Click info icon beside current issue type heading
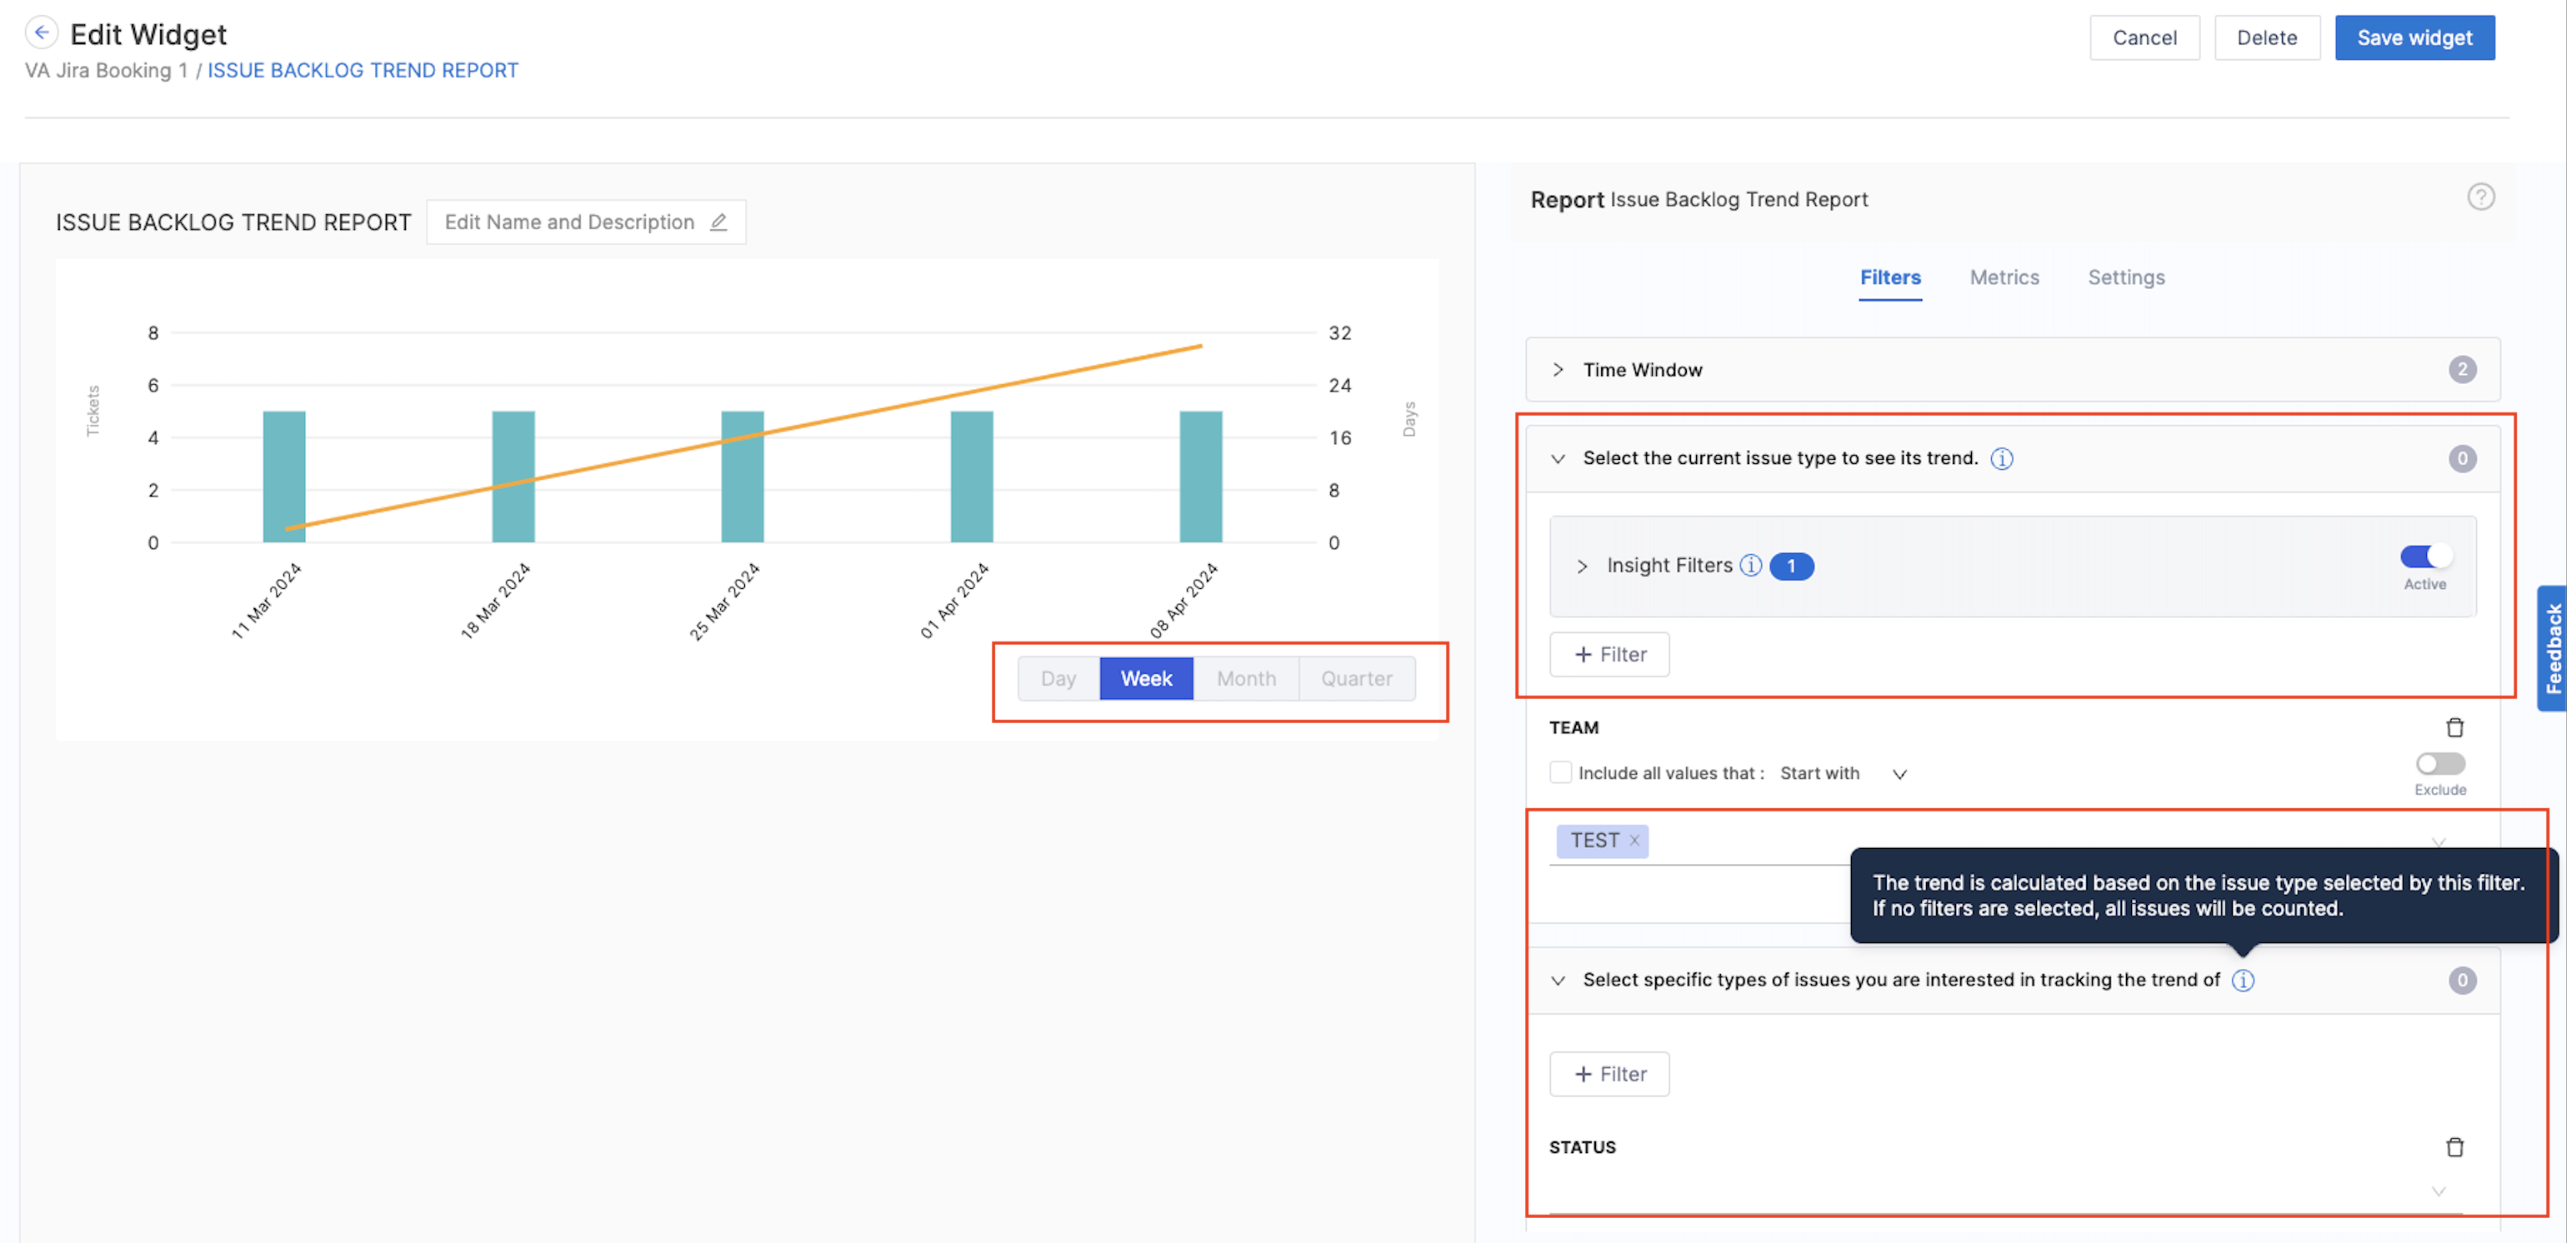2567x1243 pixels. click(x=2001, y=458)
